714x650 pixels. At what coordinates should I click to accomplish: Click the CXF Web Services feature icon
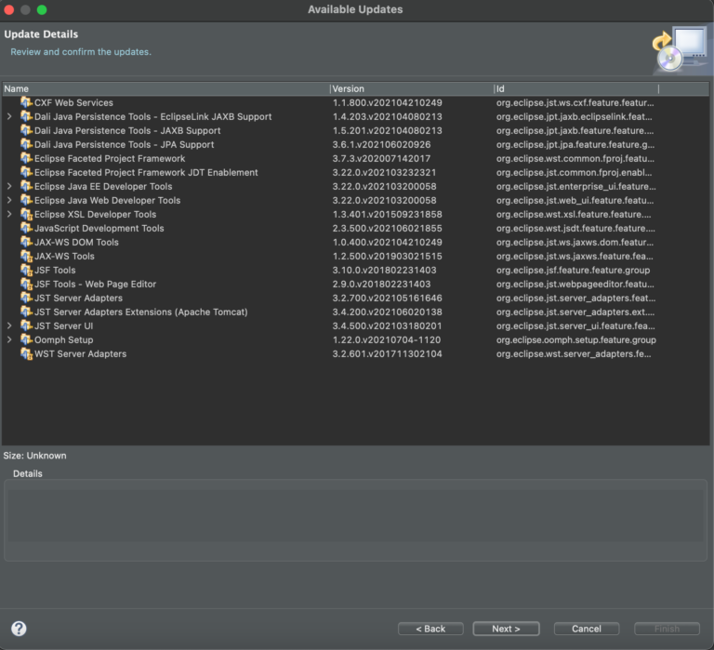[x=26, y=102]
